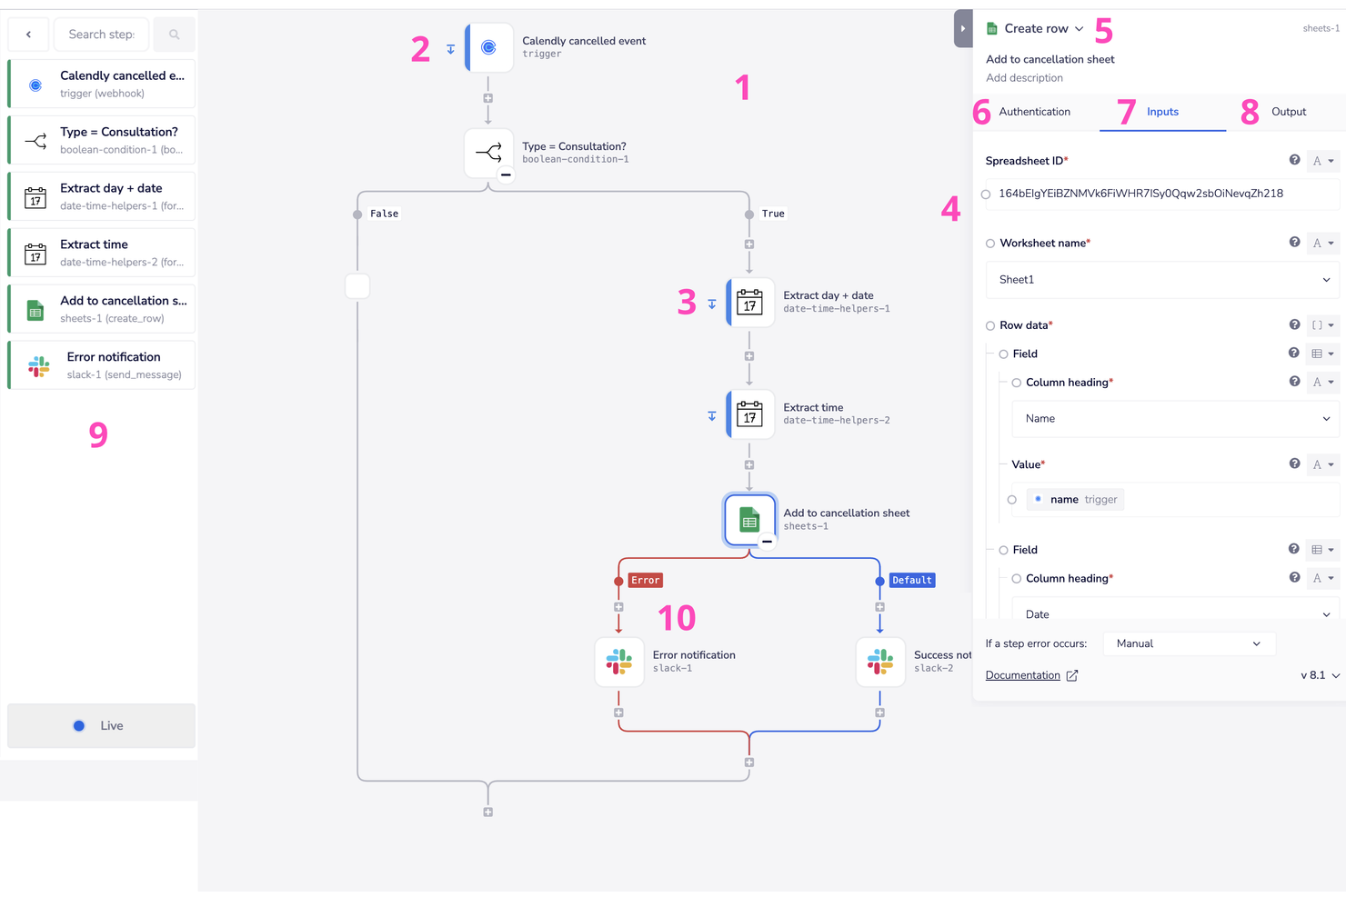This screenshot has height=897, width=1346.
Task: Click the Calendly trigger node icon on canvas
Action: point(489,47)
